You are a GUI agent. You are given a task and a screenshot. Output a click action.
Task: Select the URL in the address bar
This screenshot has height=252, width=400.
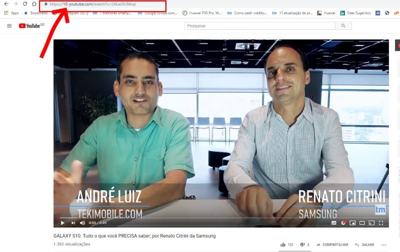click(93, 4)
